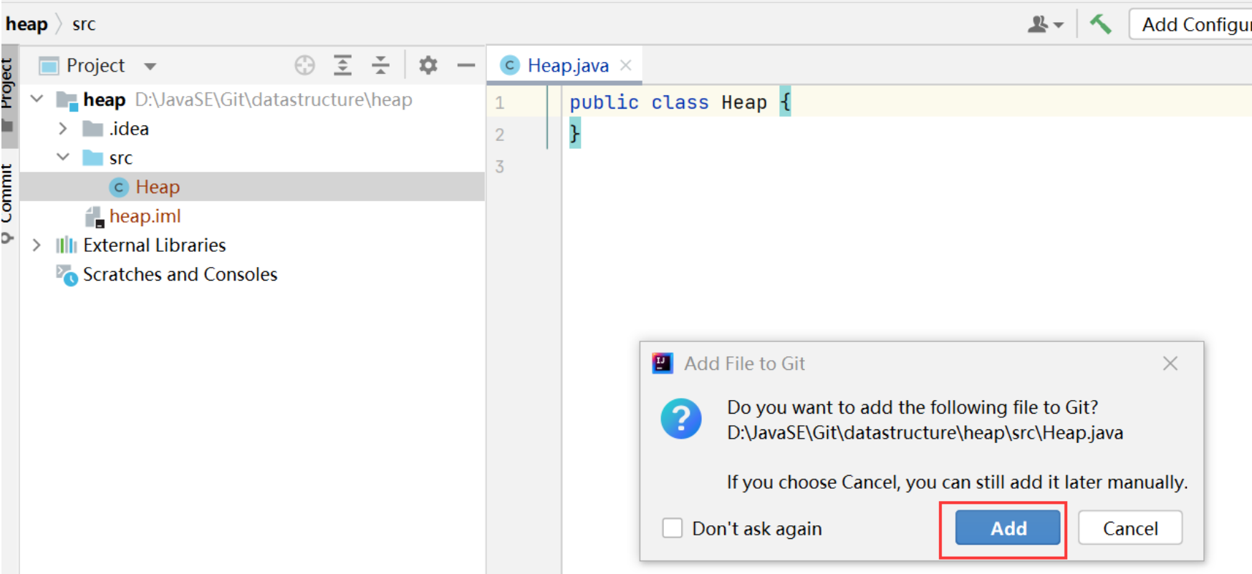Hide the Project tool window
This screenshot has height=574, width=1252.
pyautogui.click(x=466, y=66)
